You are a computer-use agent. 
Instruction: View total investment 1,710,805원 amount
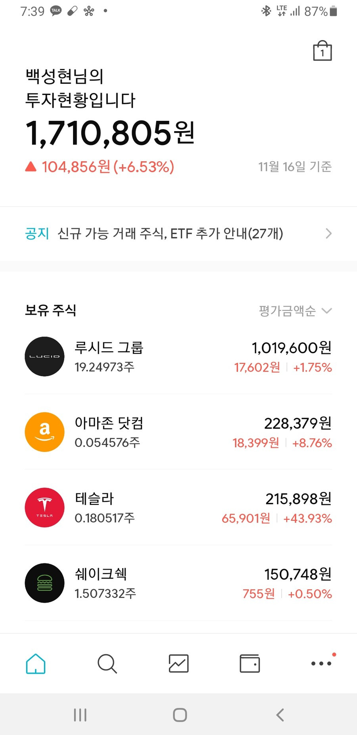click(x=110, y=133)
